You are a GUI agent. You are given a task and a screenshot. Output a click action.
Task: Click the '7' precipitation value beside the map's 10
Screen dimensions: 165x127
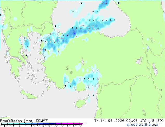pos(102,4)
